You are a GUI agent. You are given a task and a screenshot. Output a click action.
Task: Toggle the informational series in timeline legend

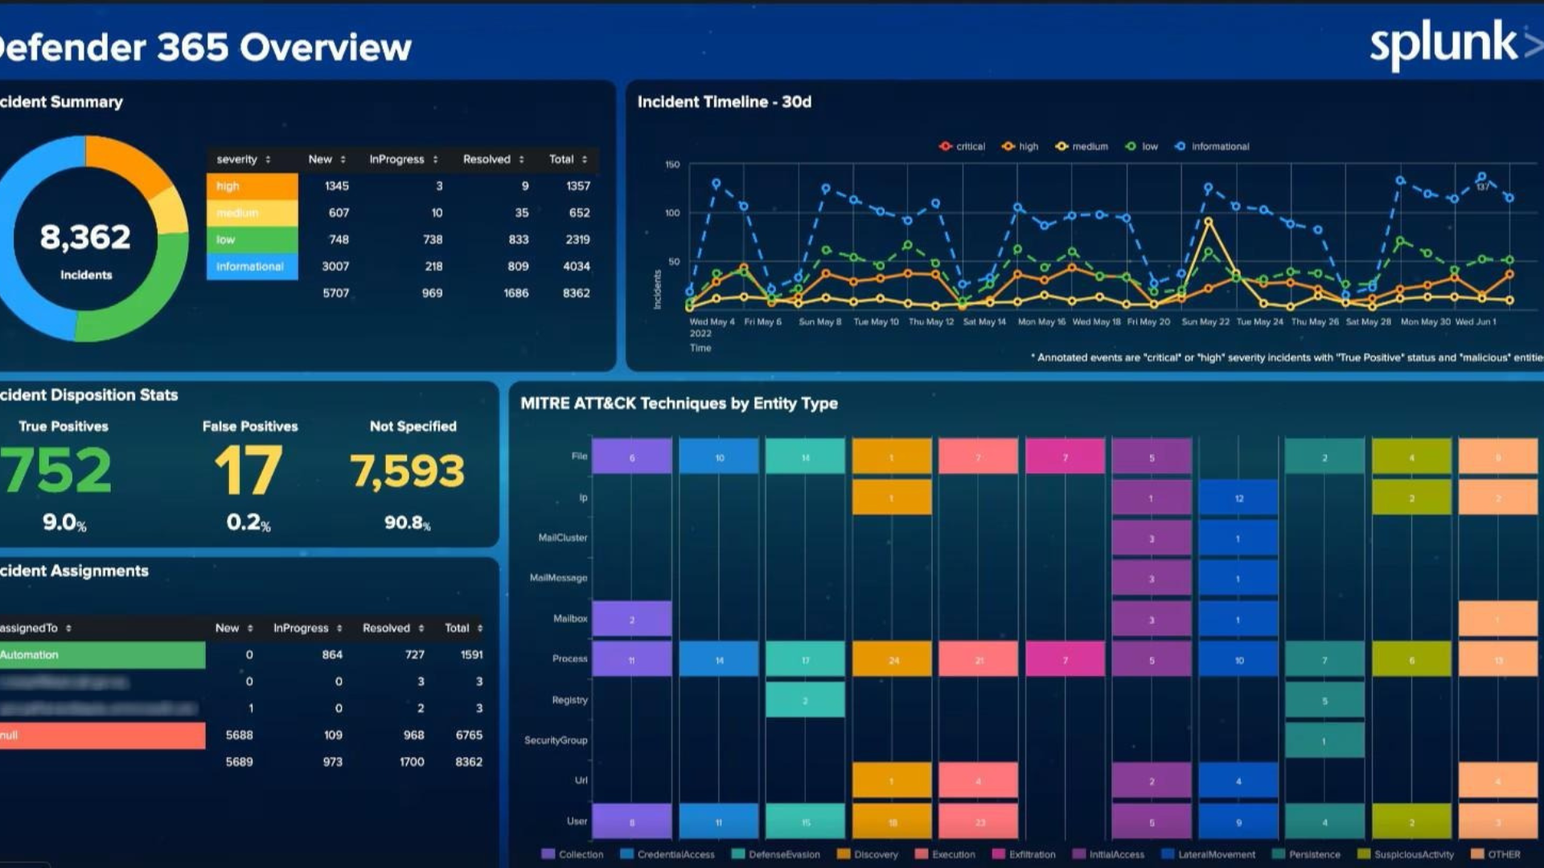coord(1212,146)
